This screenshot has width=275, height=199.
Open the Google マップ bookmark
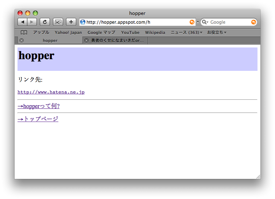coord(101,32)
